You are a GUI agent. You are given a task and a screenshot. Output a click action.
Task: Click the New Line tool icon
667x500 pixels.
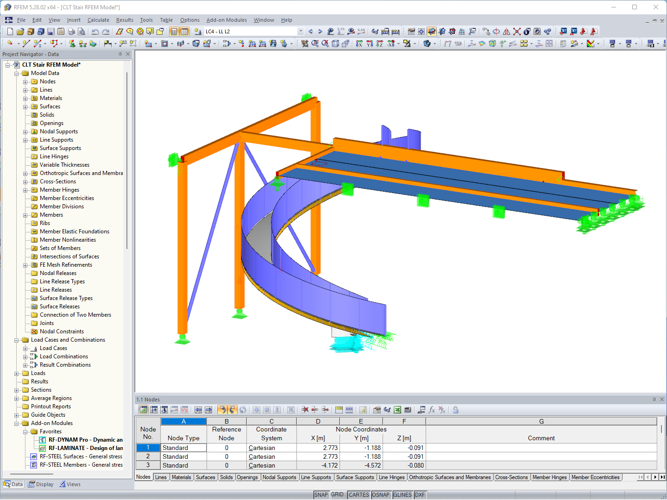point(26,44)
